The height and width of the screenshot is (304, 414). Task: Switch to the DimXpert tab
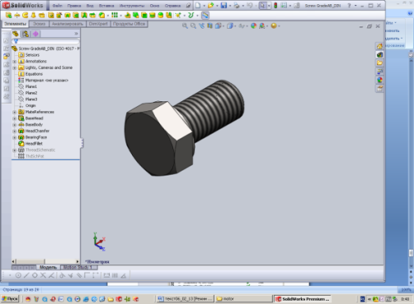click(98, 24)
